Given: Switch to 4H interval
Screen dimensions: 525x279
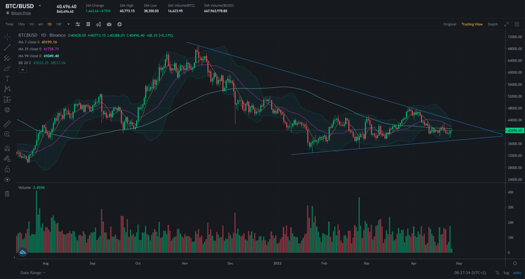Looking at the screenshot, I should coord(40,24).
